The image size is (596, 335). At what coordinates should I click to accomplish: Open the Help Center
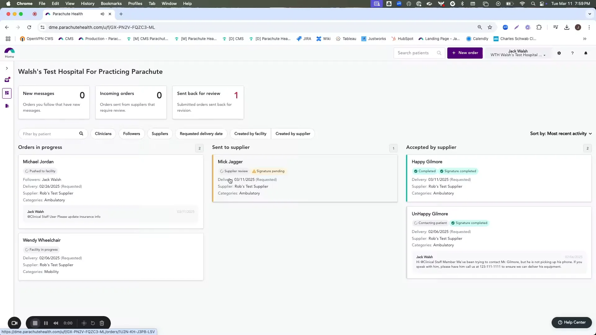(x=571, y=322)
